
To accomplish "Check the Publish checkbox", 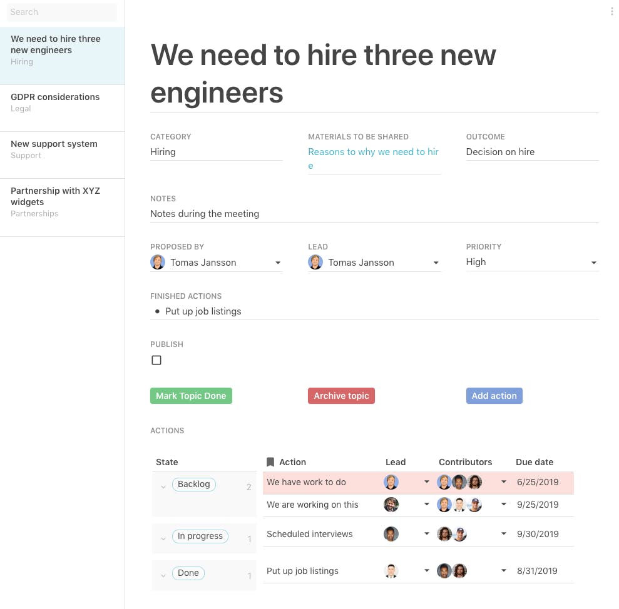I will [156, 360].
